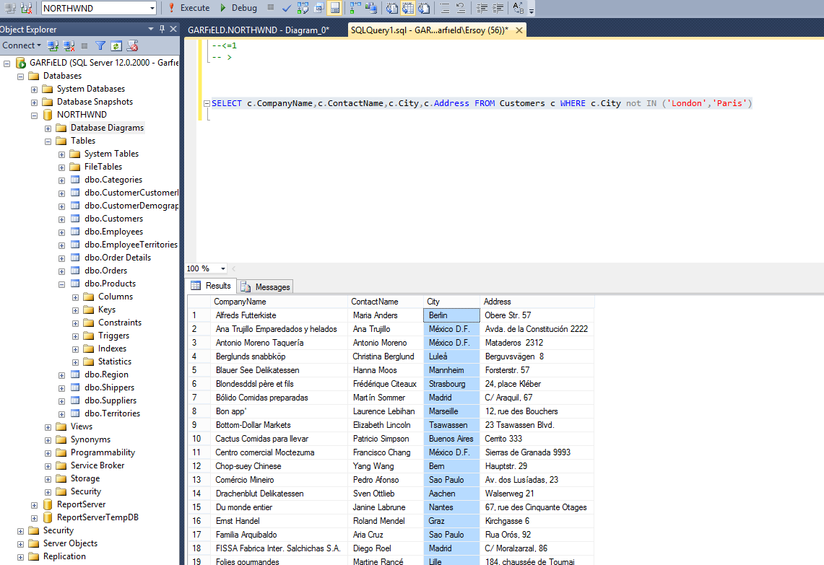Select the highlighted Results to Grid icon
This screenshot has width=824, height=565.
(x=408, y=8)
